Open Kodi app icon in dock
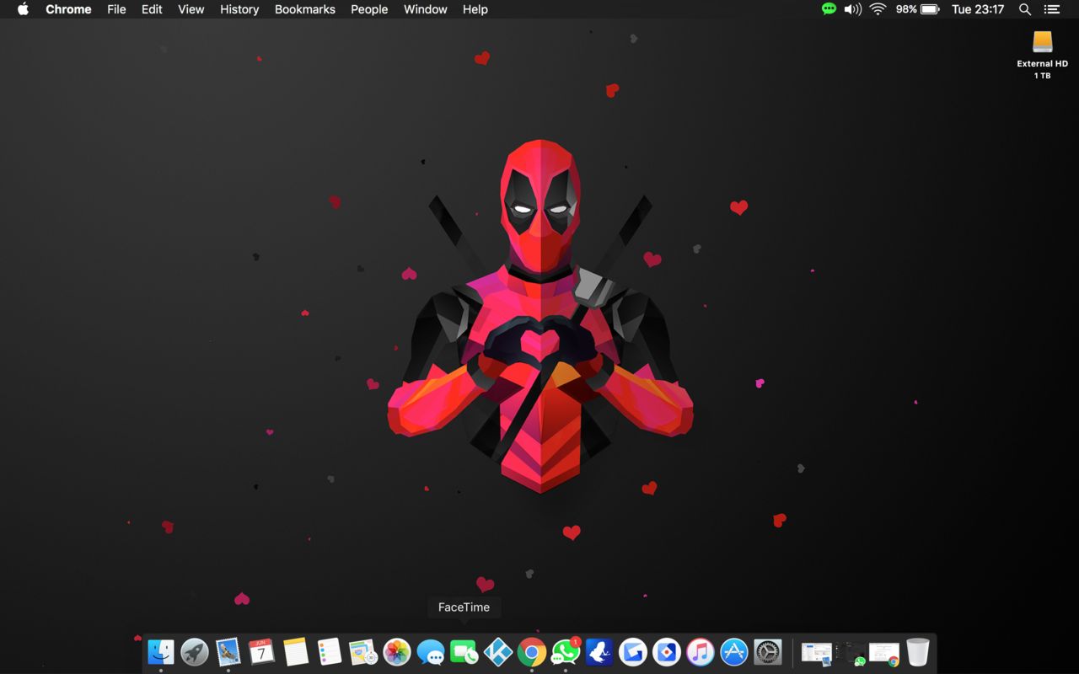The width and height of the screenshot is (1079, 674). pos(498,651)
